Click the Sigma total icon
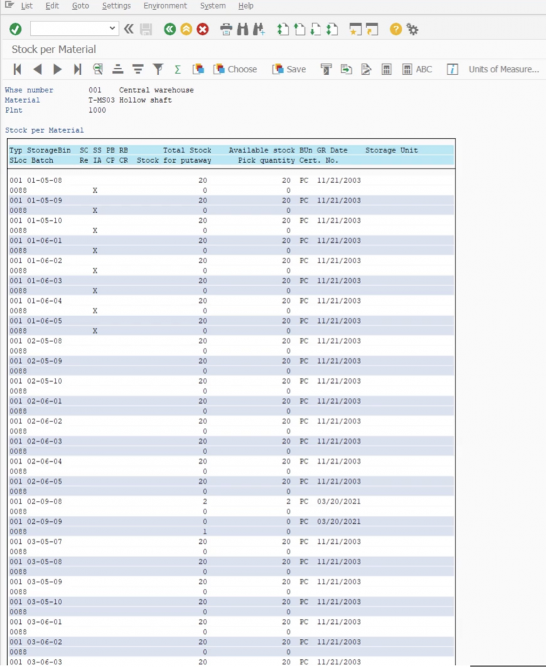This screenshot has width=546, height=667. [x=177, y=69]
